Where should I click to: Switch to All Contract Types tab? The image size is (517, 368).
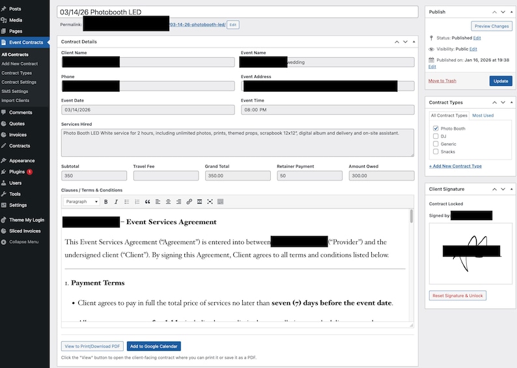pos(449,115)
